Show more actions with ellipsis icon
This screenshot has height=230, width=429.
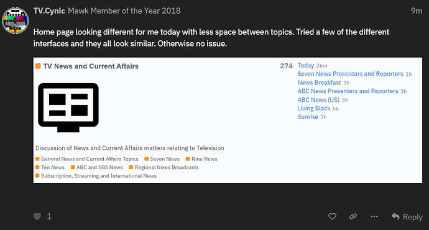[374, 216]
